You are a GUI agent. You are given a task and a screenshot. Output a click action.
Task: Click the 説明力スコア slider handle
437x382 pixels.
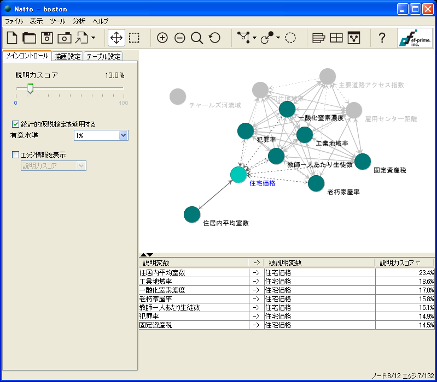point(30,89)
